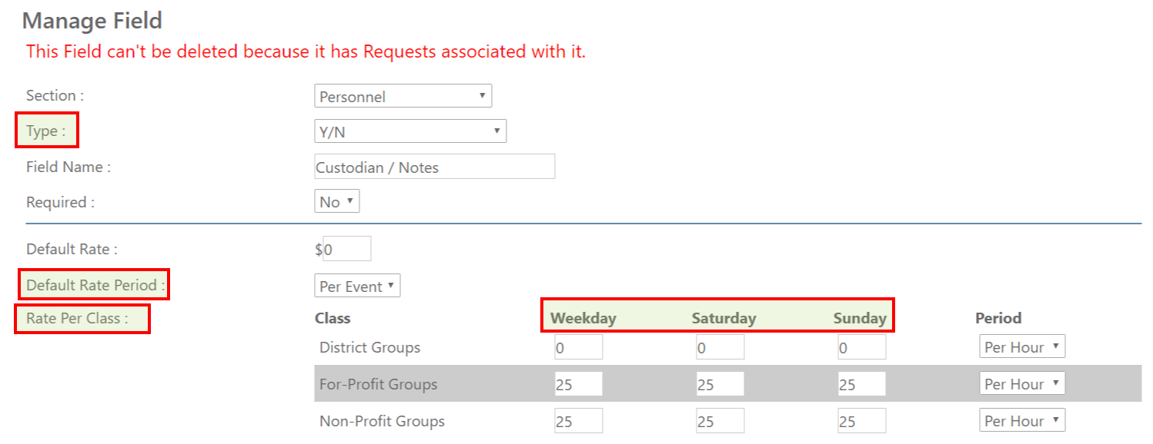
Task: Open For-Profit Groups Period dropdown
Action: coord(1022,383)
